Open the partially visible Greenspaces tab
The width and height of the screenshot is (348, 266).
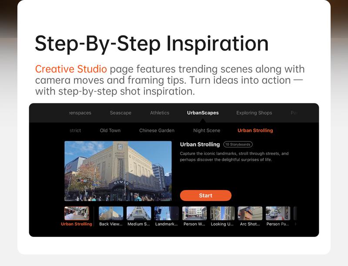80,113
